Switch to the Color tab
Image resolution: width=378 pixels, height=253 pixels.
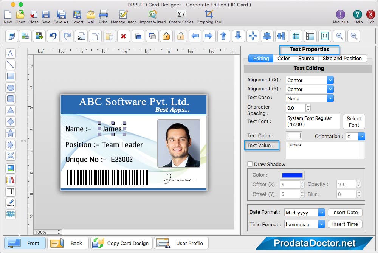point(283,59)
